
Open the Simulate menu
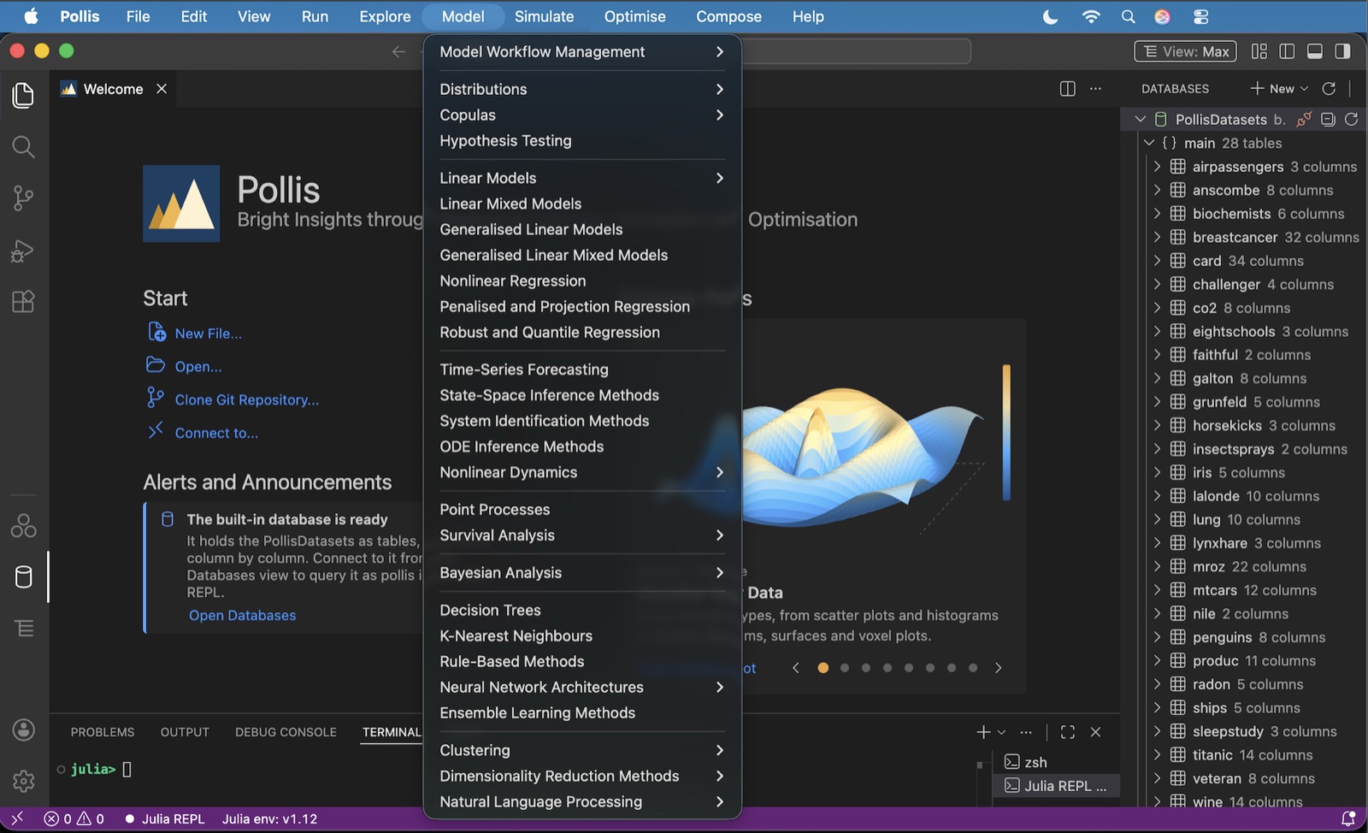pos(544,16)
